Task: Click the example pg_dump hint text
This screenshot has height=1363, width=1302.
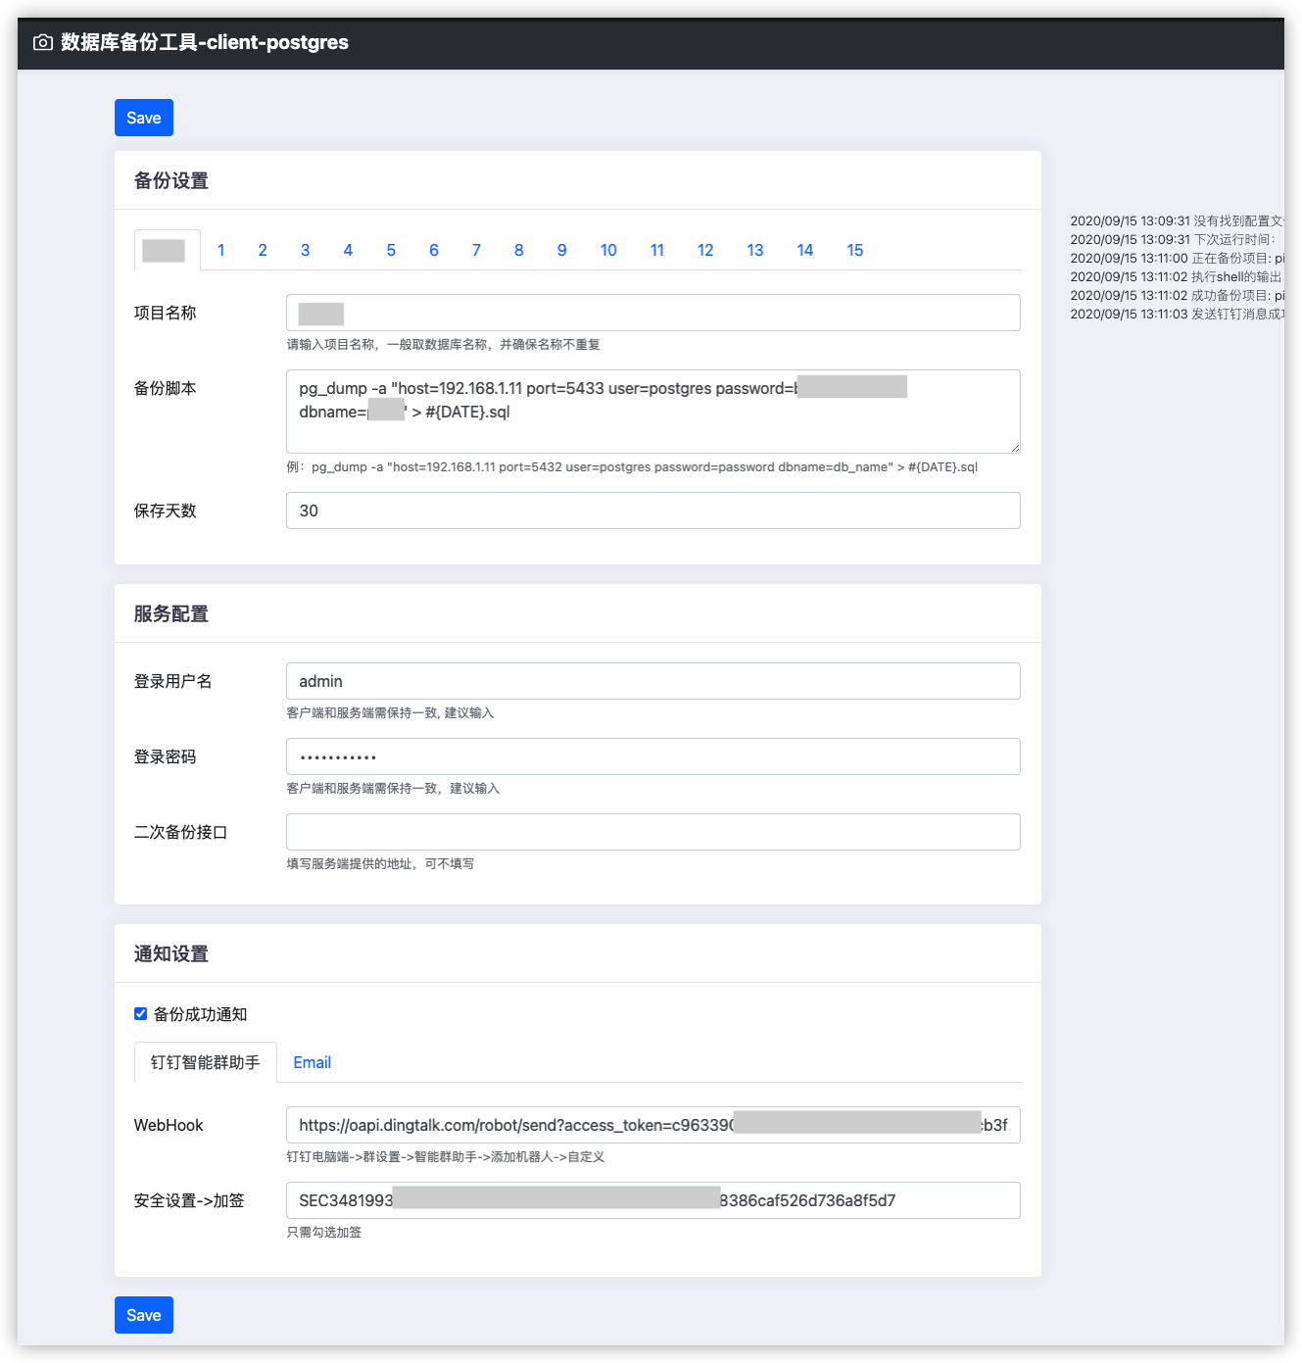Action: click(632, 467)
